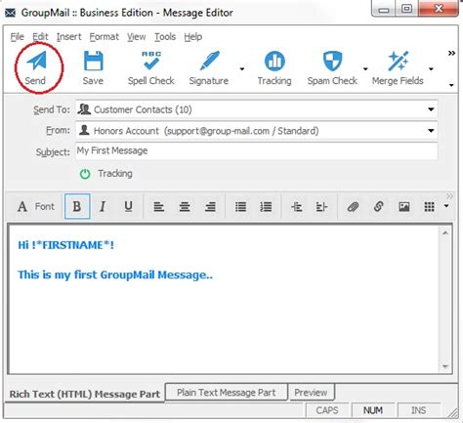
Task: Click the Send paper plane icon
Action: (x=36, y=61)
